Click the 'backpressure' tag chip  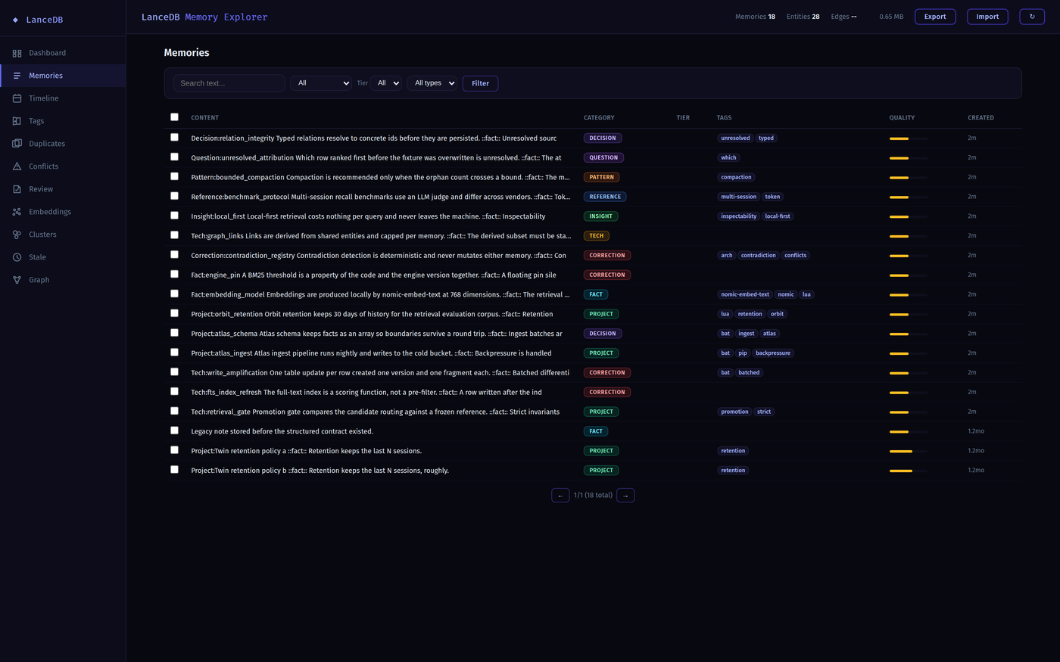pos(773,353)
